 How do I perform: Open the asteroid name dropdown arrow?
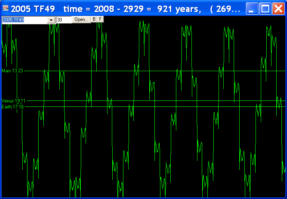(51, 20)
